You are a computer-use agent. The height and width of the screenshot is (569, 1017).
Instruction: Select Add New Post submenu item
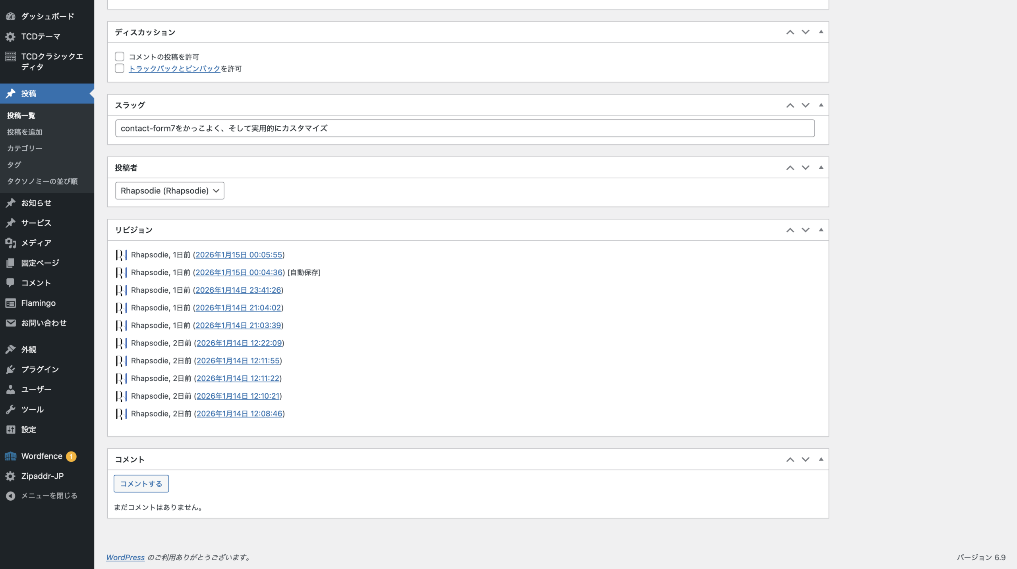coord(25,132)
